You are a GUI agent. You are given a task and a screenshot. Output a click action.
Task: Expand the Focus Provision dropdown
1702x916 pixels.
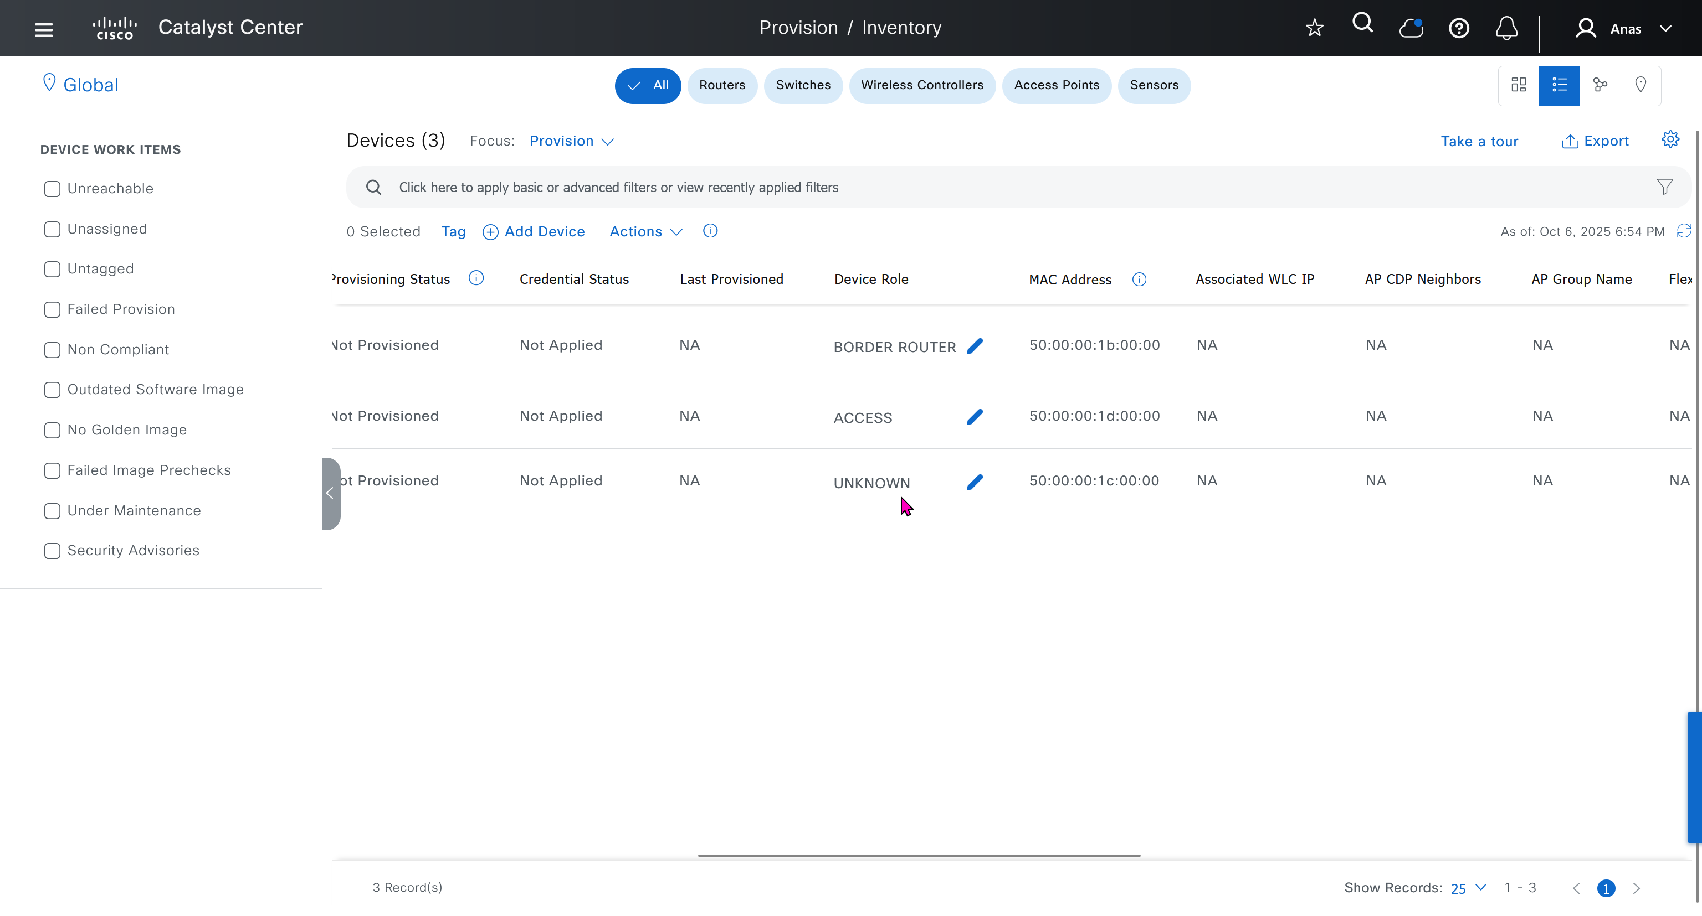[x=572, y=141]
